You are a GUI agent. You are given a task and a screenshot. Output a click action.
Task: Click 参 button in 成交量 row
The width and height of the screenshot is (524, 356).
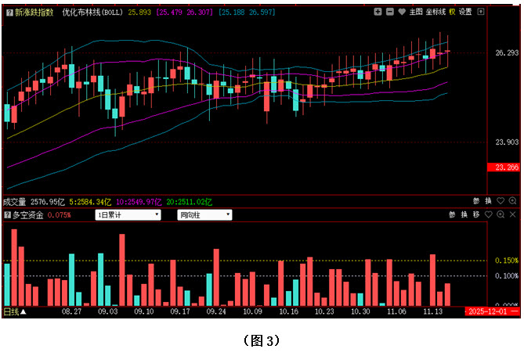(x=476, y=201)
